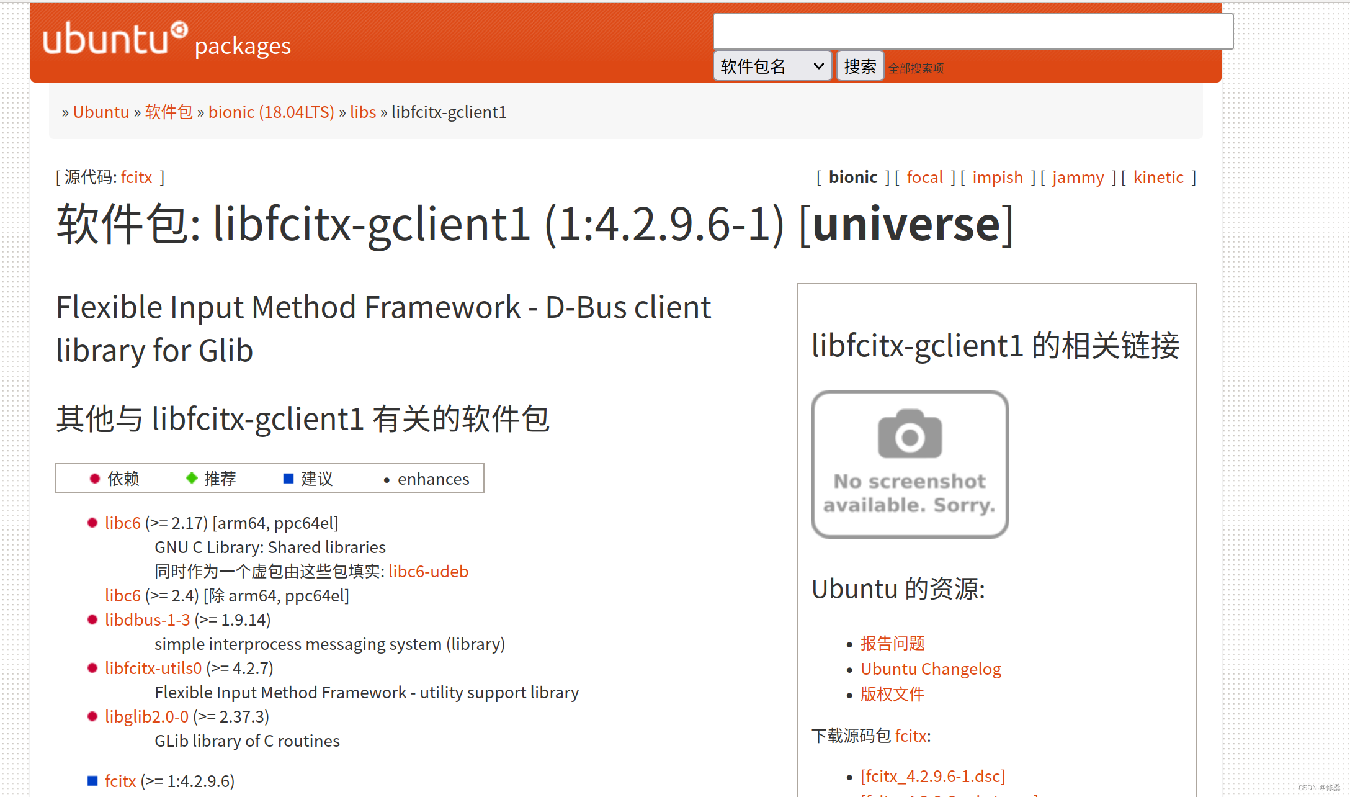Switch to the focal release tab

click(924, 178)
